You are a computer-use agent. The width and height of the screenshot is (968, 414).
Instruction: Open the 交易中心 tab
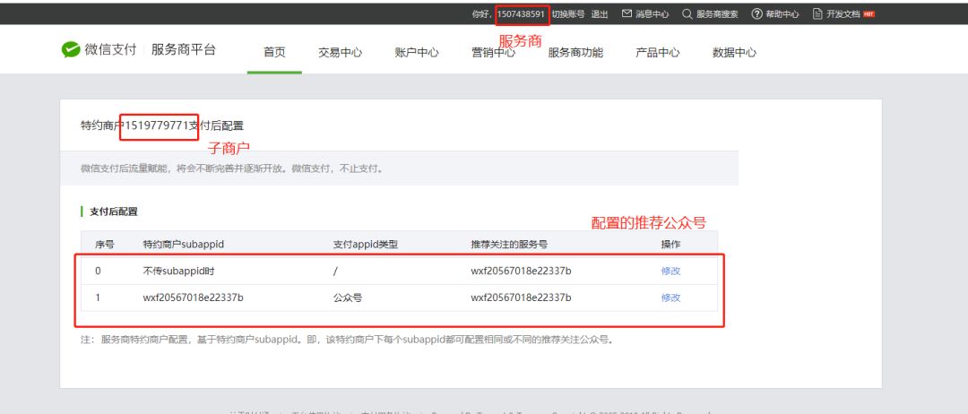[x=341, y=53]
